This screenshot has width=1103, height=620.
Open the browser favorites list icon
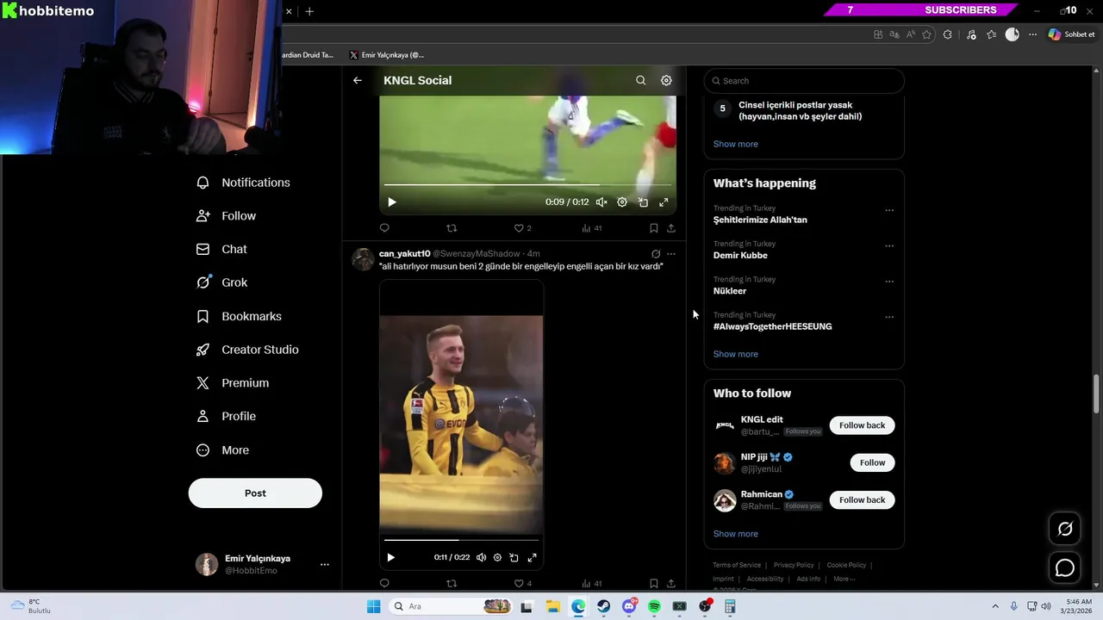pyautogui.click(x=992, y=34)
